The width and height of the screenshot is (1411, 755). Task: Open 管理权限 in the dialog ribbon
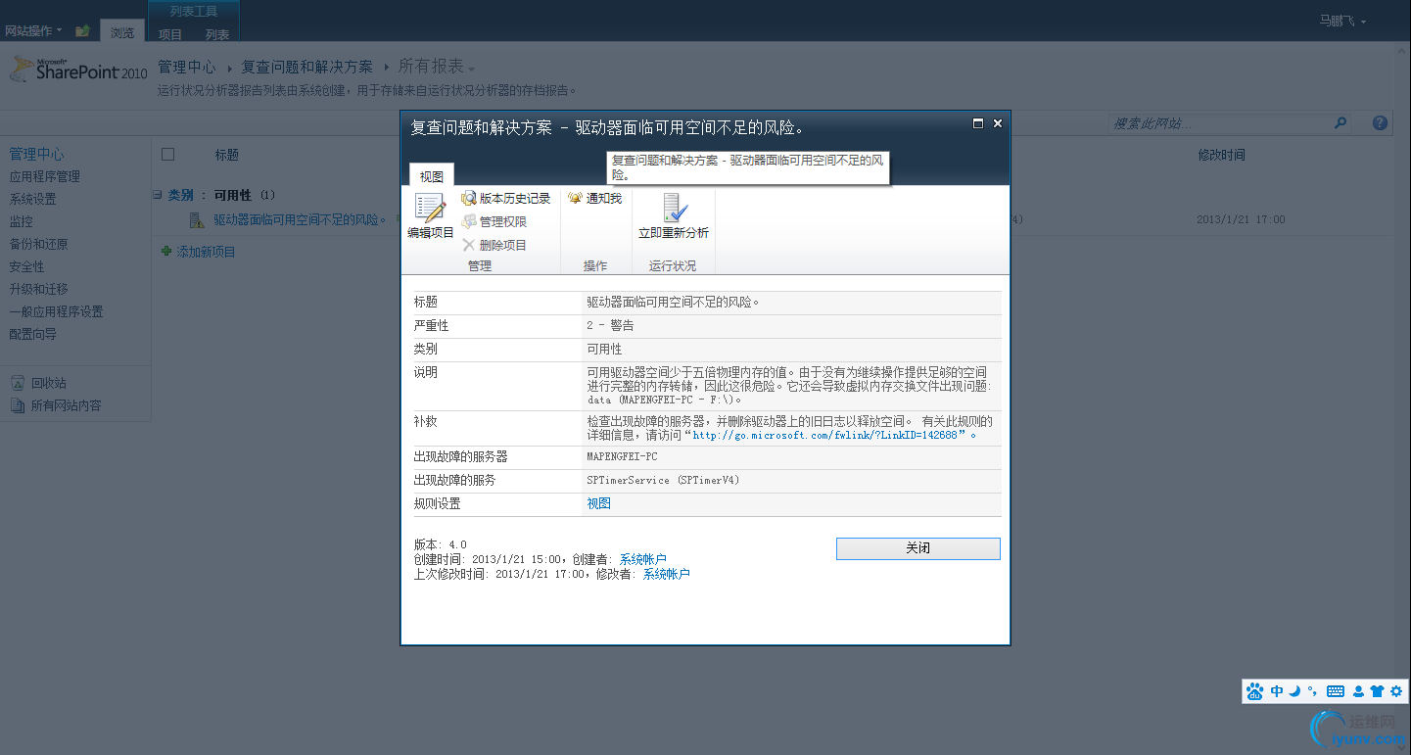(x=494, y=222)
